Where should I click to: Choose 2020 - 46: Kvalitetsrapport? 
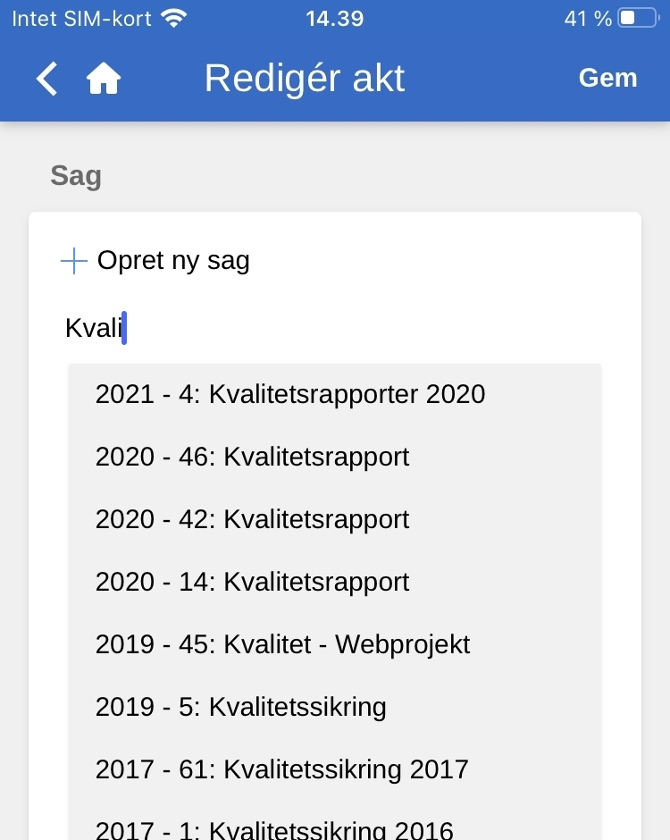(253, 457)
